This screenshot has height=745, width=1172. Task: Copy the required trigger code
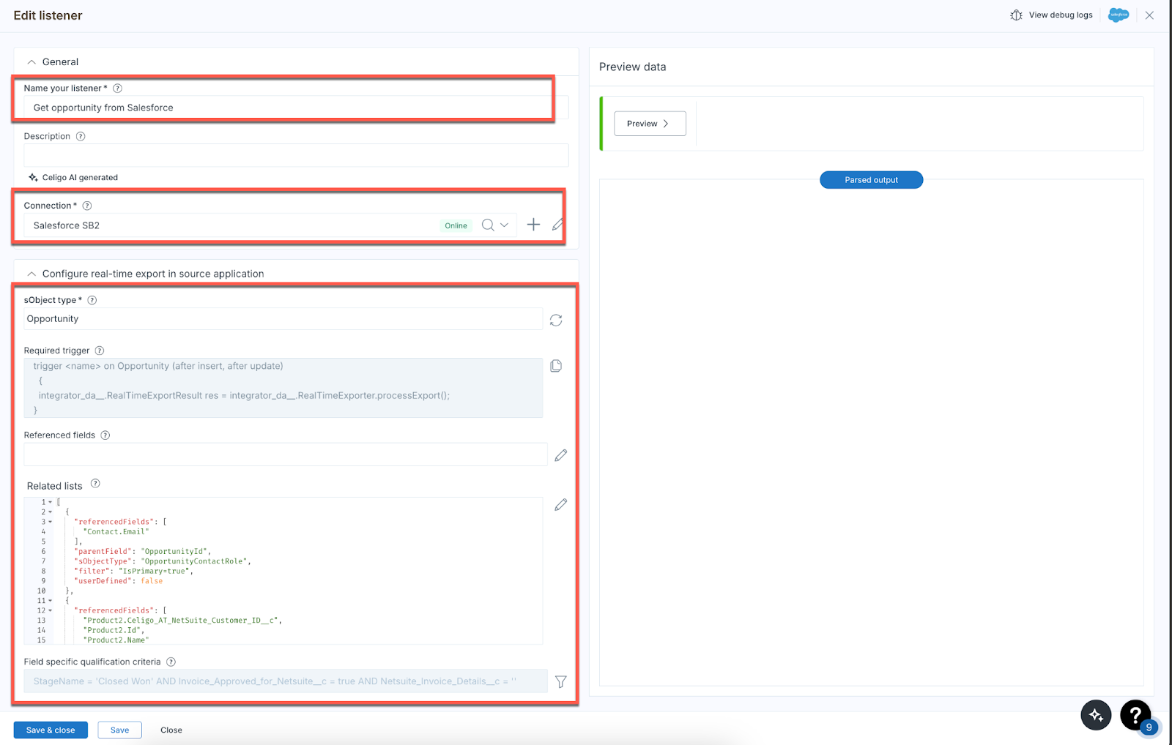(x=556, y=366)
